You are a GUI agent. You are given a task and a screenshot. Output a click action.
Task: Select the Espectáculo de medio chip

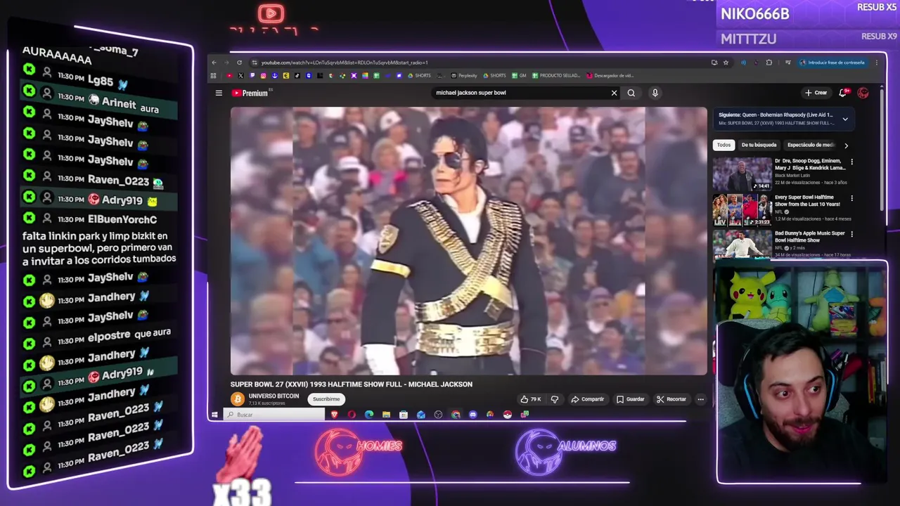pos(811,145)
